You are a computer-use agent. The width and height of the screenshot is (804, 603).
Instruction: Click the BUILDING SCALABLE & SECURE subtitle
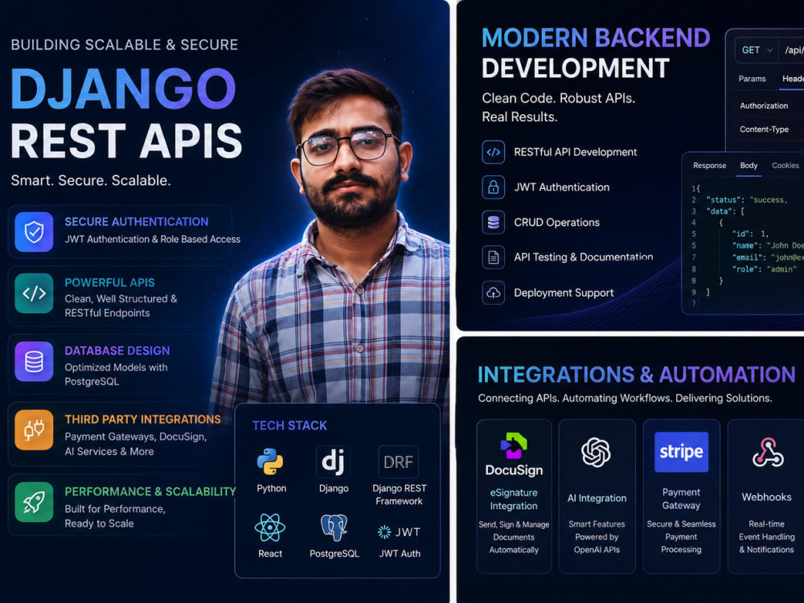coord(124,44)
